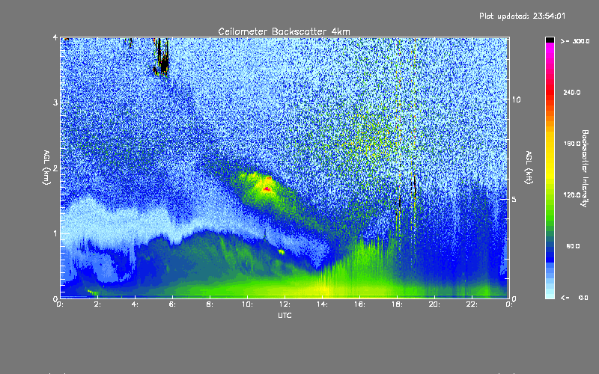Click the "2" km tick on left axis
599x374 pixels.
tap(55, 168)
